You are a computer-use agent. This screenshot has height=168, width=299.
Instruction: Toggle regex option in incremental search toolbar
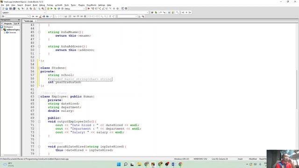point(51,16)
